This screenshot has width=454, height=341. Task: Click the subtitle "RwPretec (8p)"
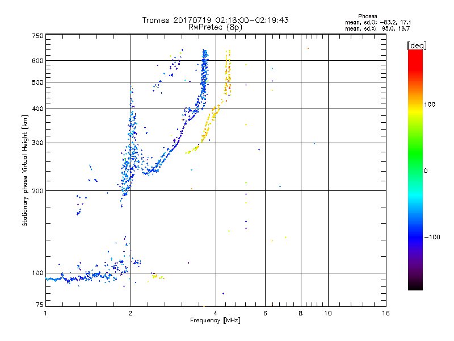[x=215, y=27]
